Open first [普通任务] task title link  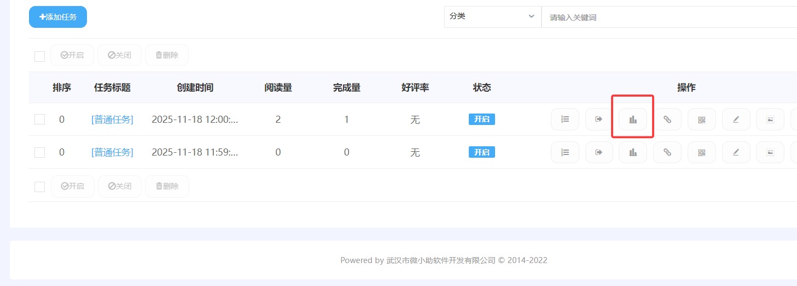112,120
